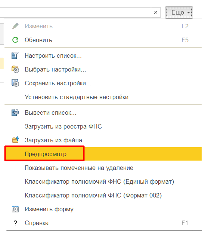Toggle Показывать помеченные на удаление
Viewport: 202px width, 231px height.
(x=79, y=168)
